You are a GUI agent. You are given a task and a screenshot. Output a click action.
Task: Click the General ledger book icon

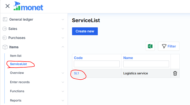(x=5, y=19)
